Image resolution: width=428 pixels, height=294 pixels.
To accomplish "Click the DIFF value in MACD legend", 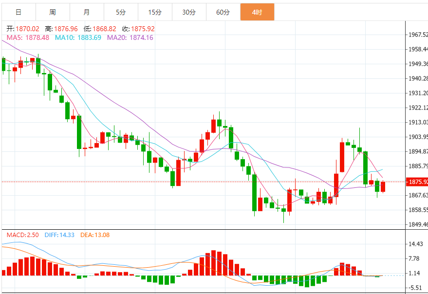I will click(59, 235).
